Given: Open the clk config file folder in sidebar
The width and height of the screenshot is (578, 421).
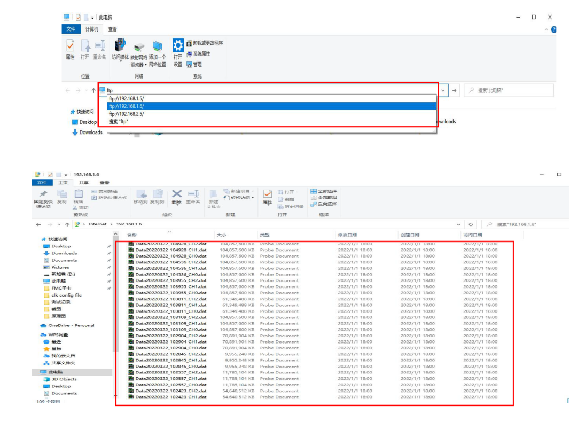Looking at the screenshot, I should 67,295.
